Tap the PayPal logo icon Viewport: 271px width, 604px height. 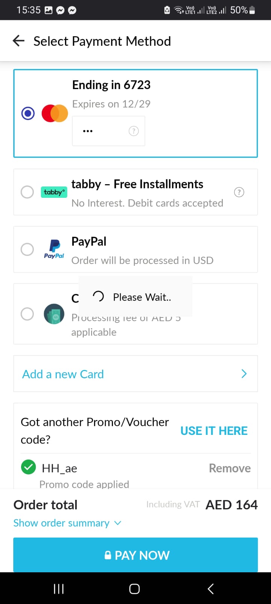[x=54, y=249]
